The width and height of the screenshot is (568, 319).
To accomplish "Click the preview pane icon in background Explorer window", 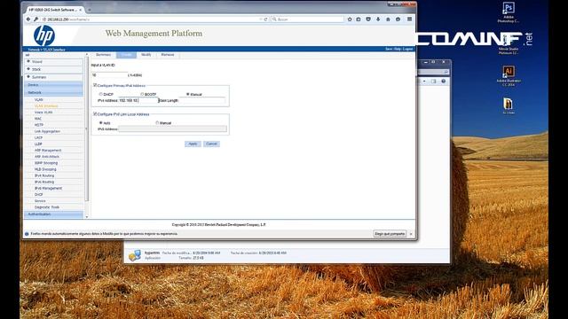I will click(x=434, y=82).
